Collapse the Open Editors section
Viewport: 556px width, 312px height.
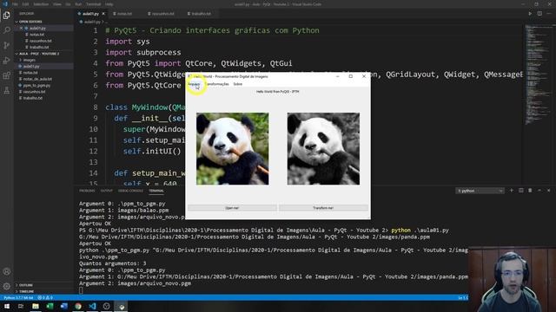click(x=30, y=22)
